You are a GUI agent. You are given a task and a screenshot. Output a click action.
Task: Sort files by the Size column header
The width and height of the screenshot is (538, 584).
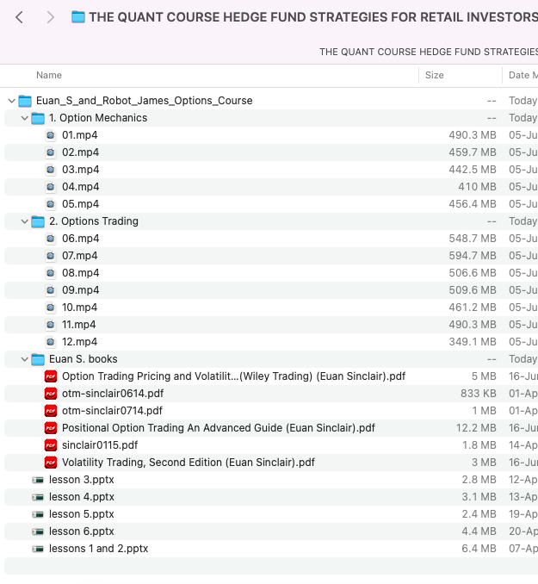click(435, 75)
